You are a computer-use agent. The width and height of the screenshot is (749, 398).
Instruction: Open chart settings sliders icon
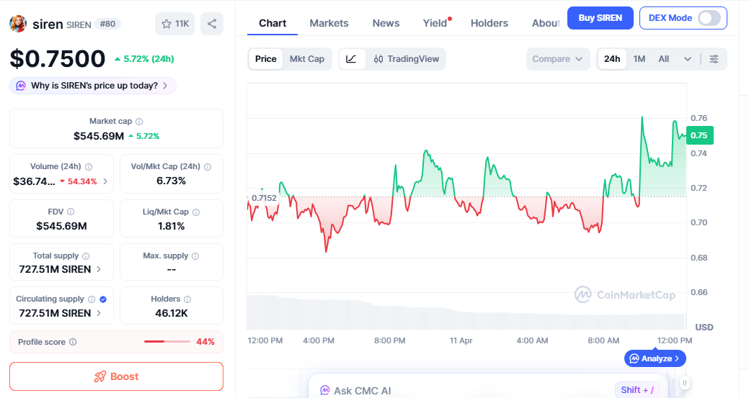(714, 59)
